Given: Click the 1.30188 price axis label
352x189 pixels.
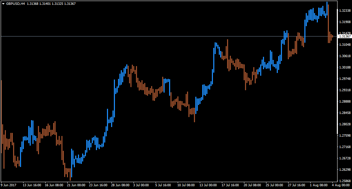Looking at the screenshot, I should coord(345,67).
